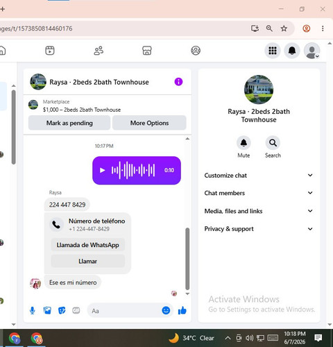The width and height of the screenshot is (333, 347).
Task: Click the browser zoom magnifier icon
Action: [269, 28]
